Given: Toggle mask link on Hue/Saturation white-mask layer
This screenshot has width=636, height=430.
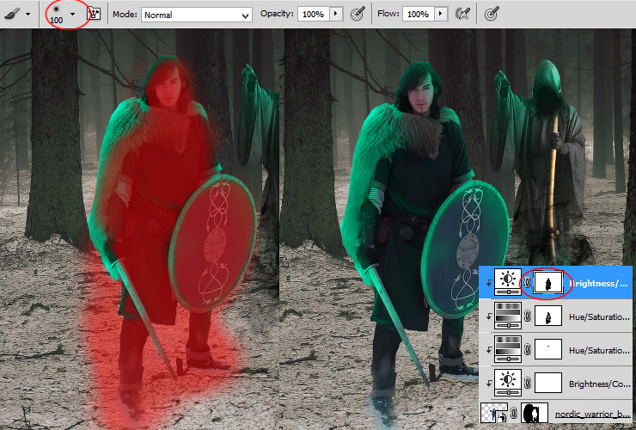Looking at the screenshot, I should tap(528, 349).
